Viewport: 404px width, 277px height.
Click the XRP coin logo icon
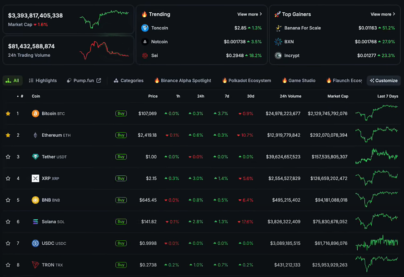click(35, 178)
